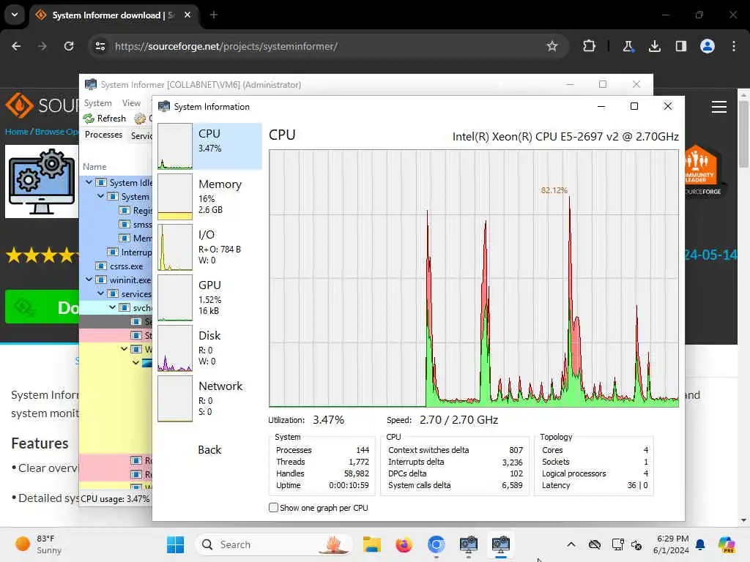Collapse the services tree node
This screenshot has width=750, height=562.
pos(100,293)
